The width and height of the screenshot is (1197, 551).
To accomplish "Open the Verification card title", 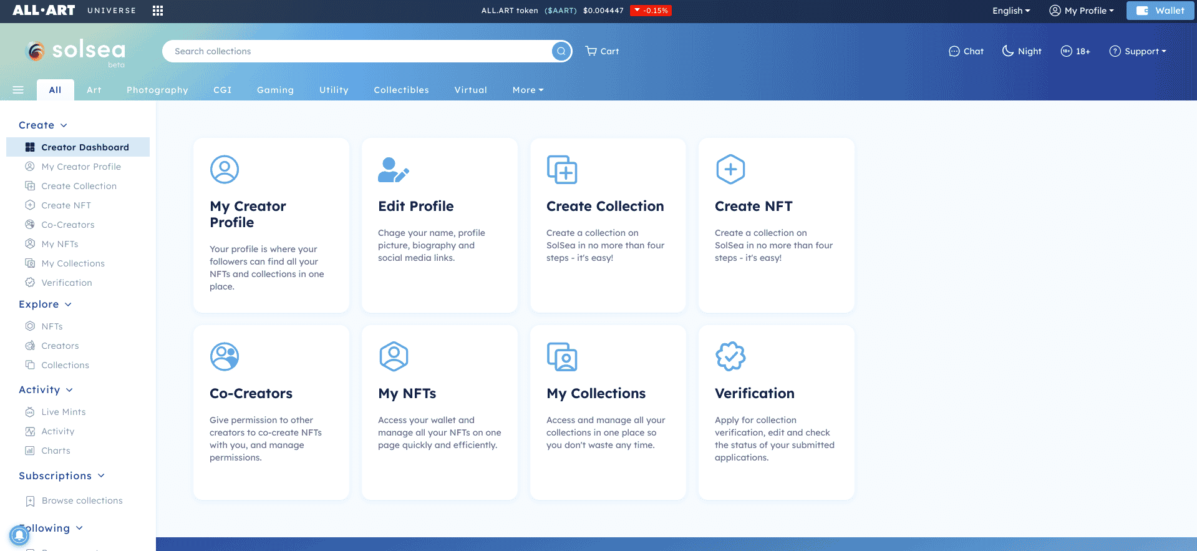I will [755, 394].
